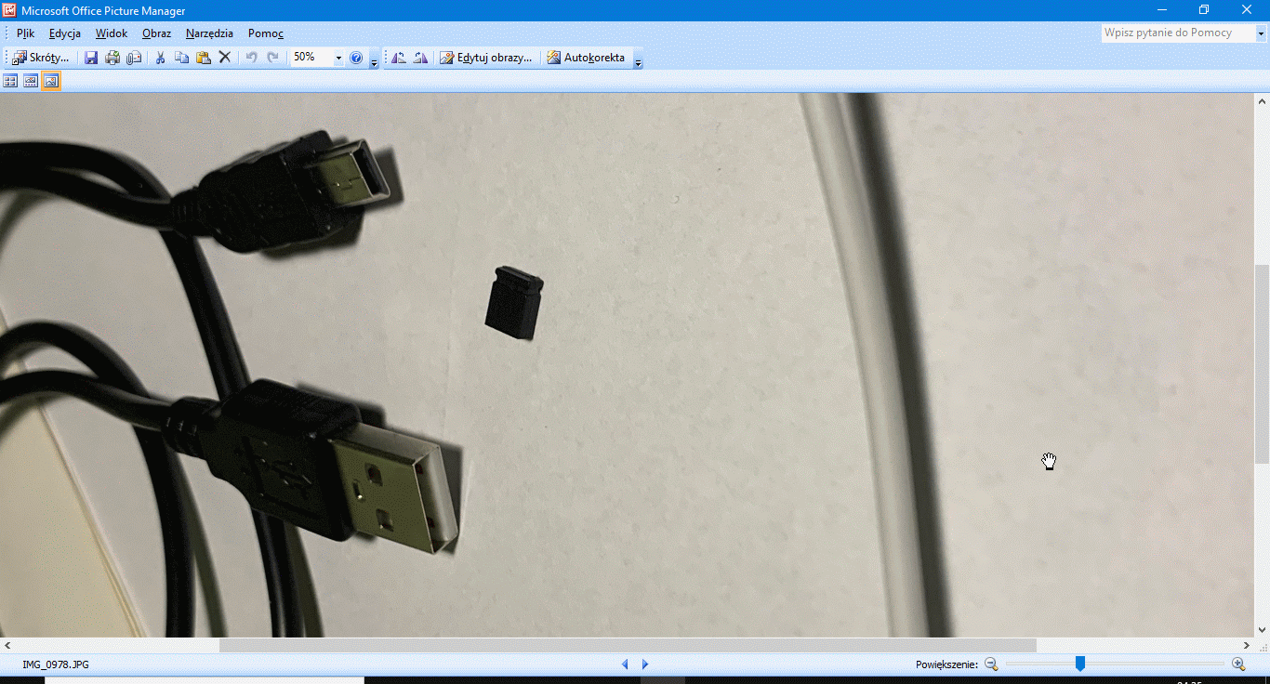The height and width of the screenshot is (684, 1270).
Task: Click the Edytuj obrazy button
Action: pyautogui.click(x=486, y=58)
